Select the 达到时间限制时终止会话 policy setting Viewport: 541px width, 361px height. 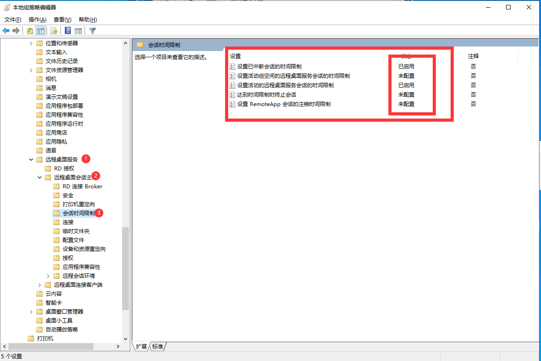[266, 95]
